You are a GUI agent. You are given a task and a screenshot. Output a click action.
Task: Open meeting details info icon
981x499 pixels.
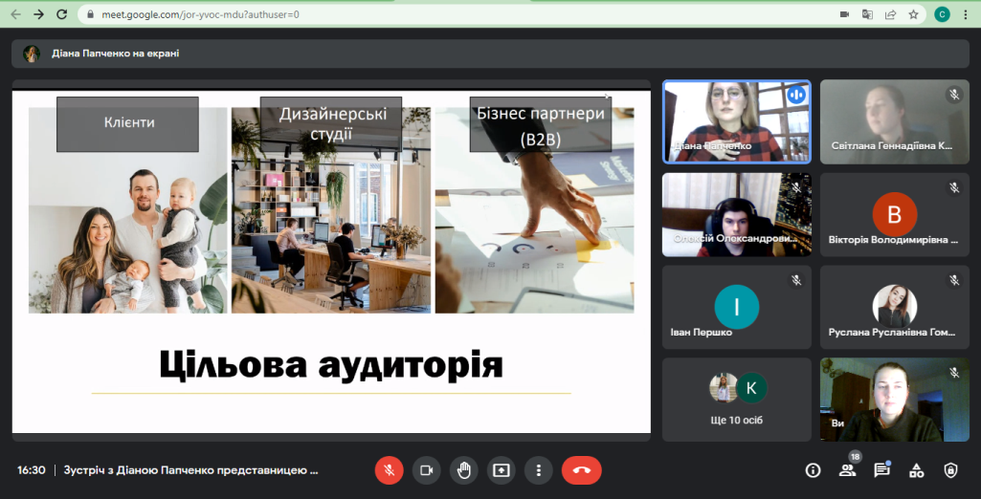point(813,470)
